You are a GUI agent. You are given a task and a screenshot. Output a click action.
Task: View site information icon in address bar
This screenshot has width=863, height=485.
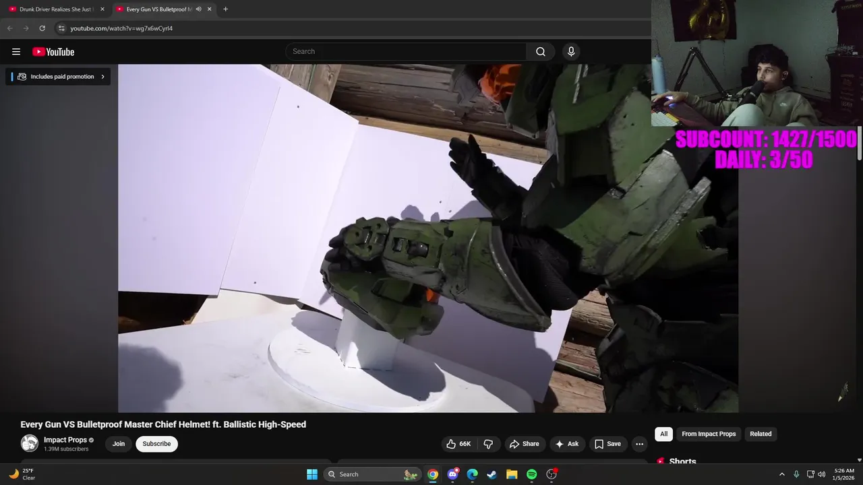[61, 28]
